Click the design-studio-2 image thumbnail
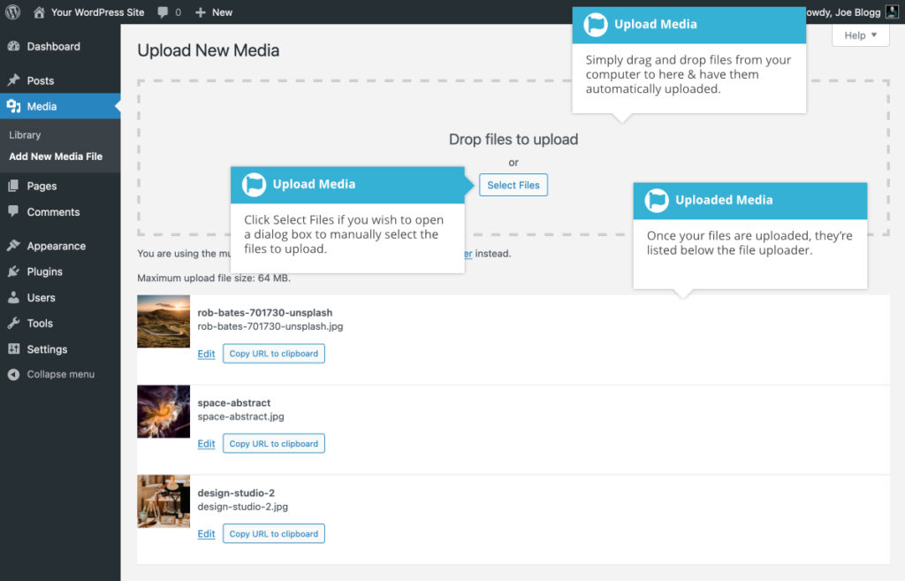 [164, 501]
